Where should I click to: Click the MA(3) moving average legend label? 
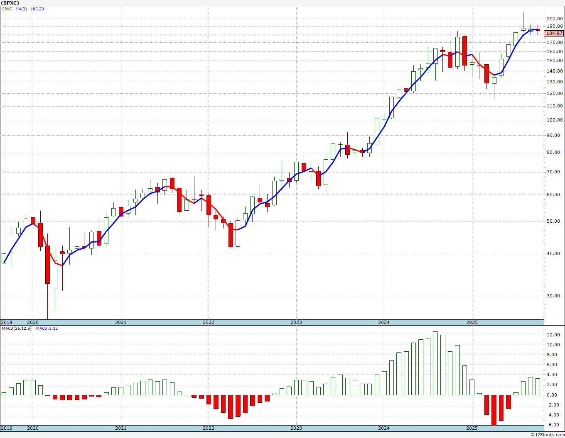[x=21, y=9]
